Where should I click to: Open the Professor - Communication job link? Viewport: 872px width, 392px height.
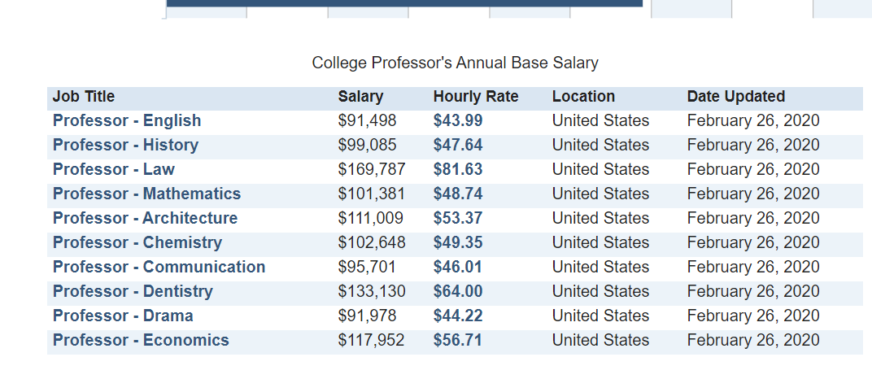pyautogui.click(x=159, y=268)
